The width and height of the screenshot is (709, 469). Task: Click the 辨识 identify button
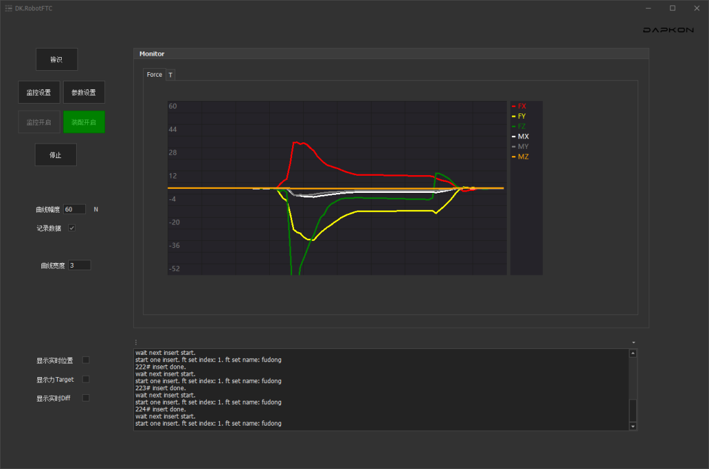coord(56,59)
